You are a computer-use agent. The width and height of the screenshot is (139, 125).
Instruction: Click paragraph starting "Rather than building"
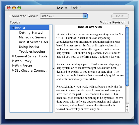tap(90, 72)
